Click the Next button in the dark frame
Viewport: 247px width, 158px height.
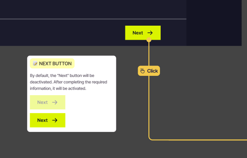point(143,33)
